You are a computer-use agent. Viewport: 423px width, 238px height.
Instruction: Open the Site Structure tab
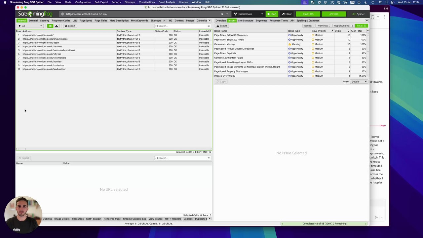[x=246, y=20]
